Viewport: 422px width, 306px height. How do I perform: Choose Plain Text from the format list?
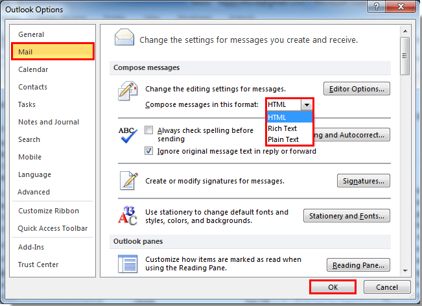[290, 139]
